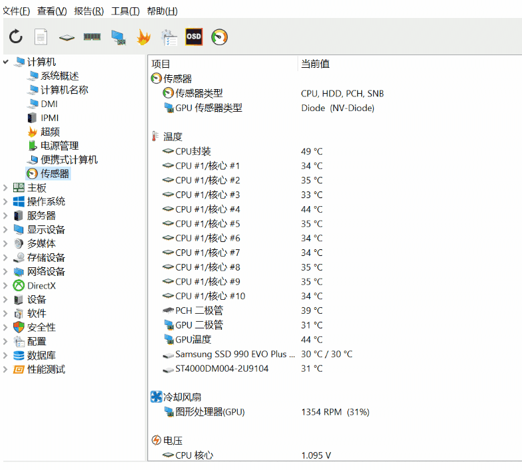Select the Samsung SSD 990 EVO Plus row
This screenshot has width=522, height=470.
click(334, 354)
